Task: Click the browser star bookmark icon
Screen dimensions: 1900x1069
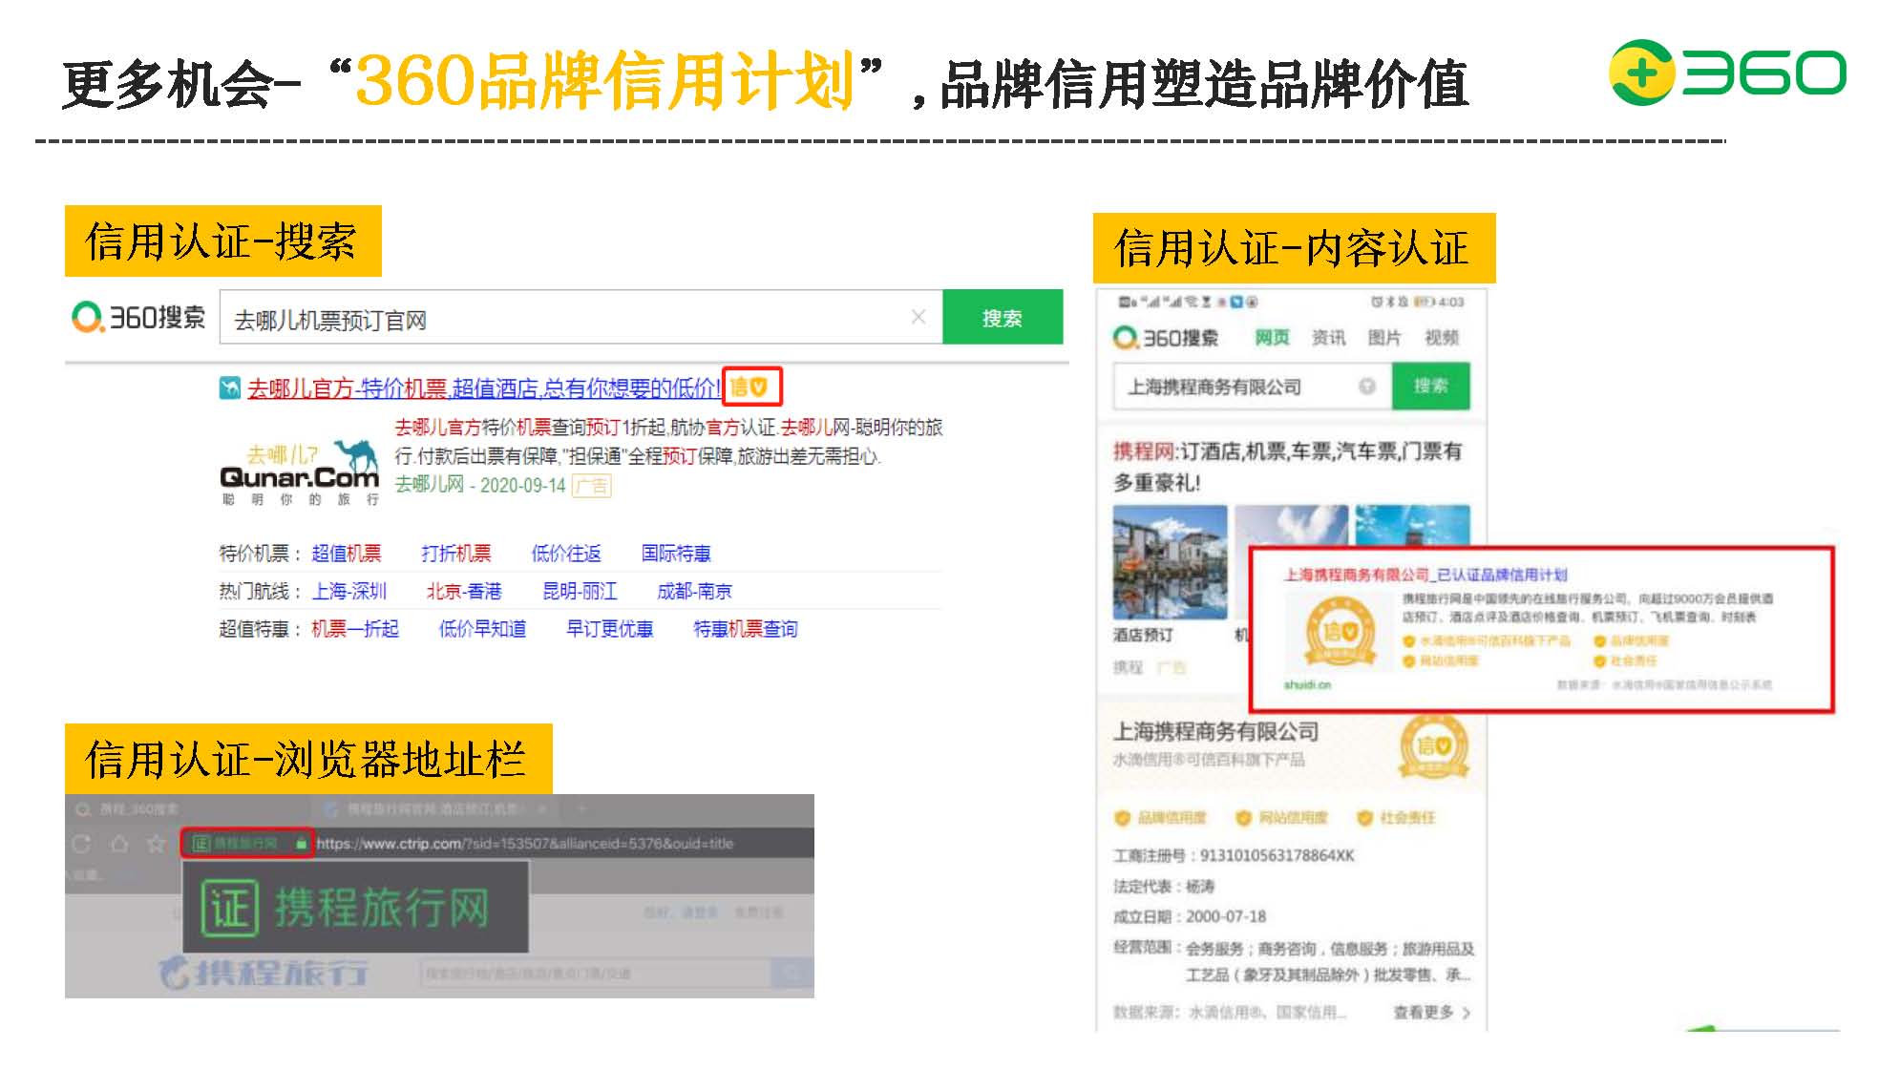Action: coord(156,844)
